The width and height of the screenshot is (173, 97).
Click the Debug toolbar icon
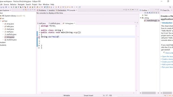click(x=11, y=7)
